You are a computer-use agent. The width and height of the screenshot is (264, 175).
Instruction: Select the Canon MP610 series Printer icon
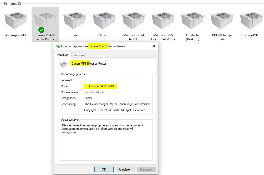(45, 20)
